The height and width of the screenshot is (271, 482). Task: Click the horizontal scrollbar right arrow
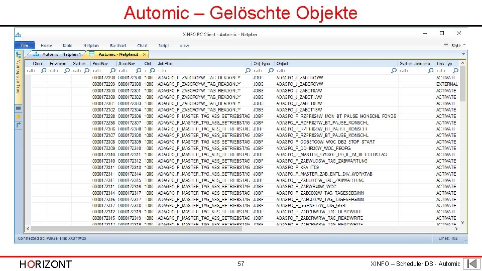click(456, 229)
